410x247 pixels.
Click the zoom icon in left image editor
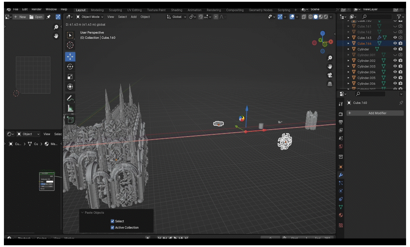[56, 27]
